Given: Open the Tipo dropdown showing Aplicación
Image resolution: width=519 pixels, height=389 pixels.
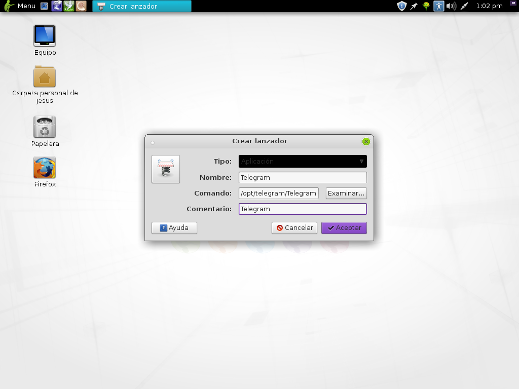Looking at the screenshot, I should pyautogui.click(x=299, y=161).
